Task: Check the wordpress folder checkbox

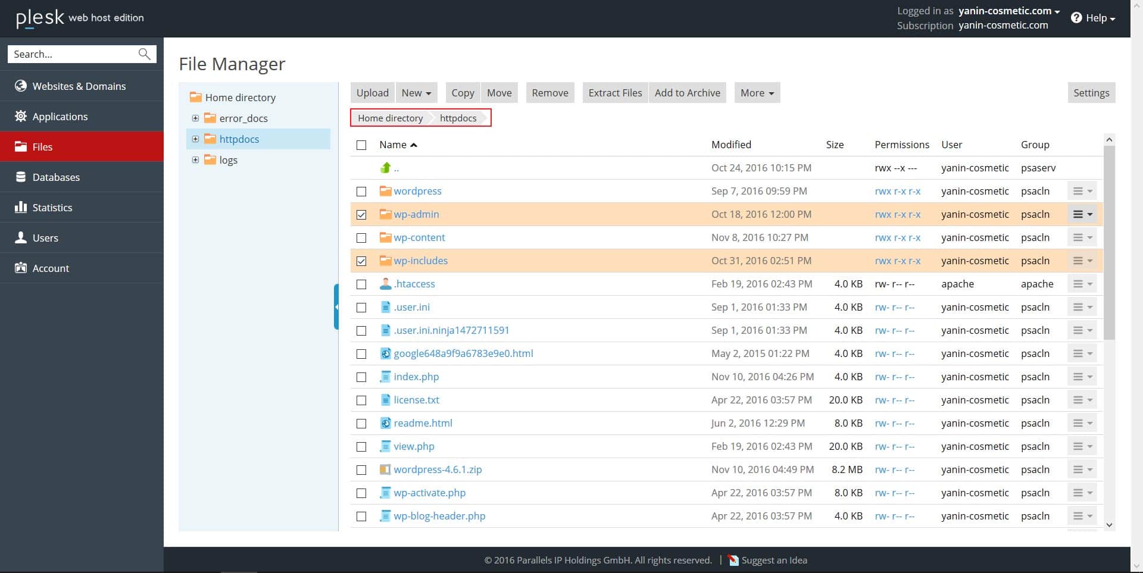Action: coord(361,192)
